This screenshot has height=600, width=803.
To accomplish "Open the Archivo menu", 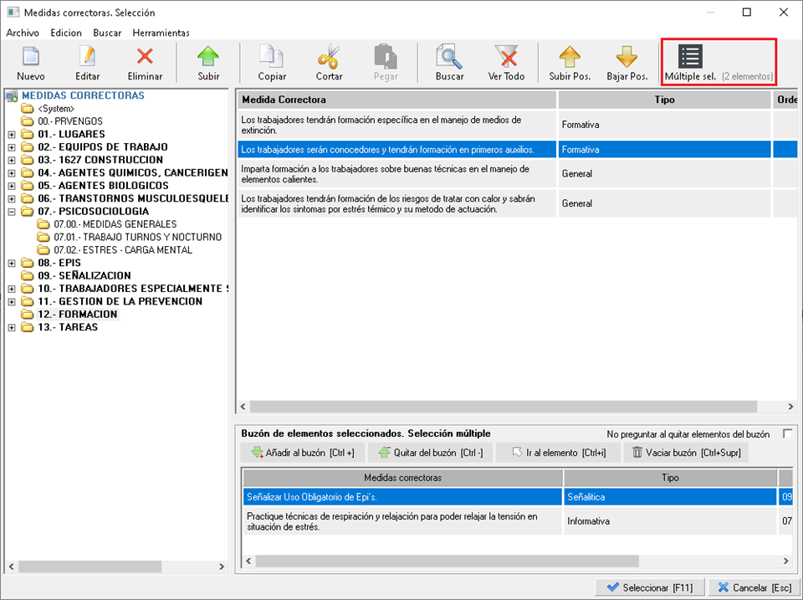I will coord(23,33).
